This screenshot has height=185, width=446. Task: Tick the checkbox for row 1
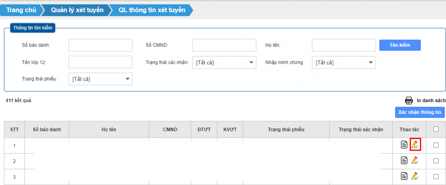[436, 145]
